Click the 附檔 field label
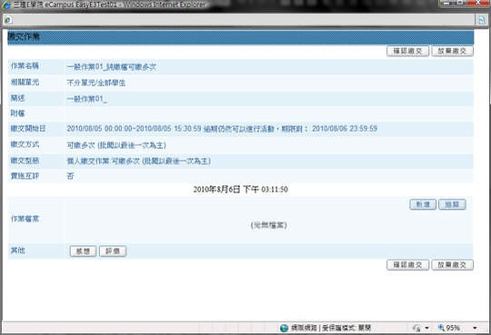This screenshot has height=335, width=491. [18, 113]
